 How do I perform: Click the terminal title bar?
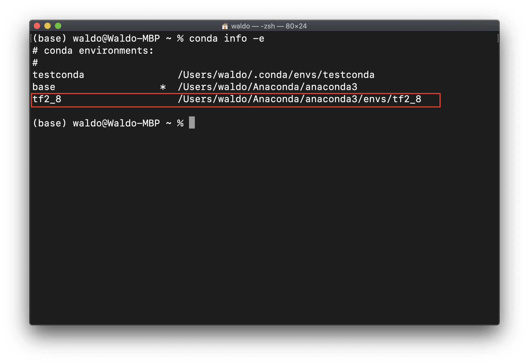(x=264, y=25)
